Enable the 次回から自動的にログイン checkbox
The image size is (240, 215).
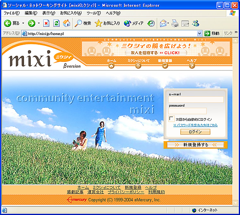pyautogui.click(x=172, y=119)
